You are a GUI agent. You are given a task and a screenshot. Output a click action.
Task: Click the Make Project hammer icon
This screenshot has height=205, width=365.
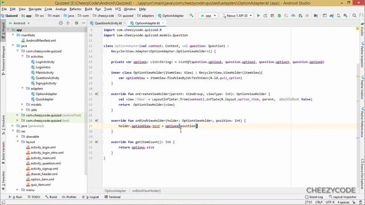tap(192, 15)
